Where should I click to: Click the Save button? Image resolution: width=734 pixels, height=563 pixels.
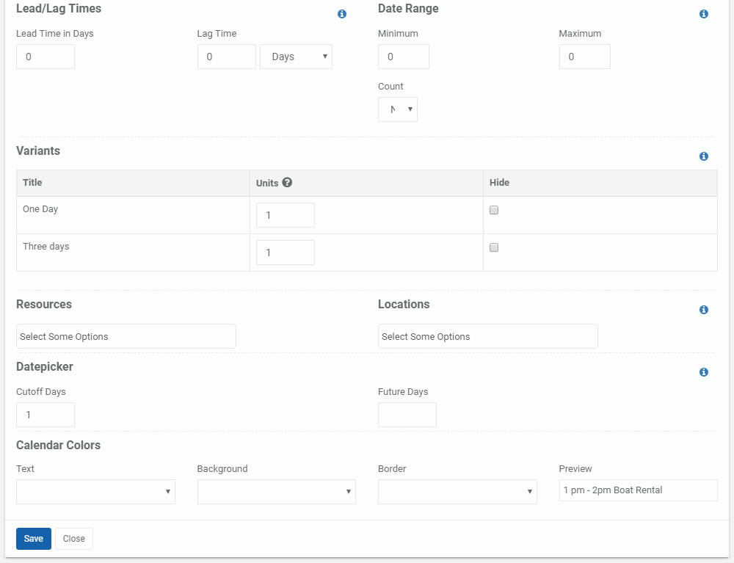click(x=34, y=539)
